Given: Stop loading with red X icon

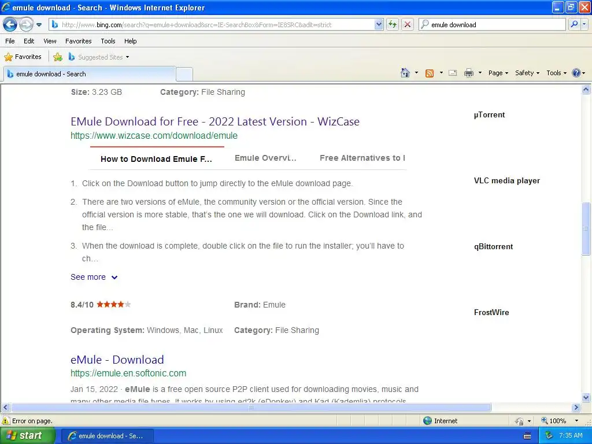Looking at the screenshot, I should point(408,24).
